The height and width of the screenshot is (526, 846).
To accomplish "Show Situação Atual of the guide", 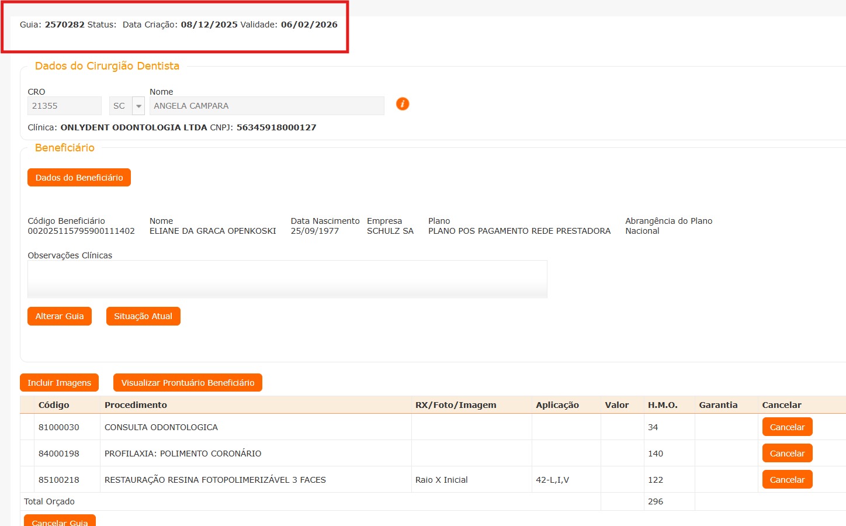I will tap(143, 316).
